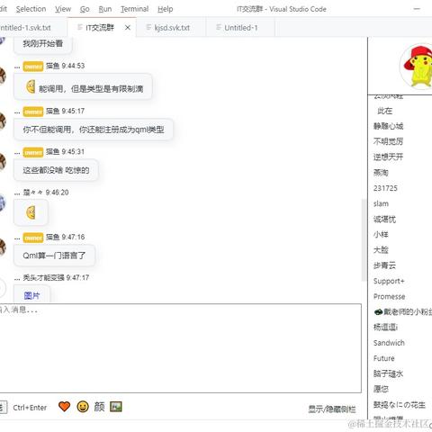Select member Sandwich in the list
The image size is (432, 432).
coord(389,343)
